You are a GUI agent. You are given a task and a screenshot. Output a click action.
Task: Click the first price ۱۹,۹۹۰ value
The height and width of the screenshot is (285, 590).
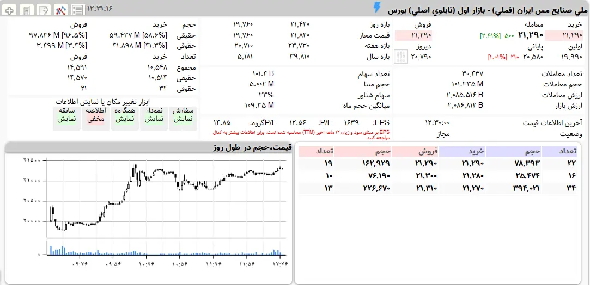click(571, 57)
